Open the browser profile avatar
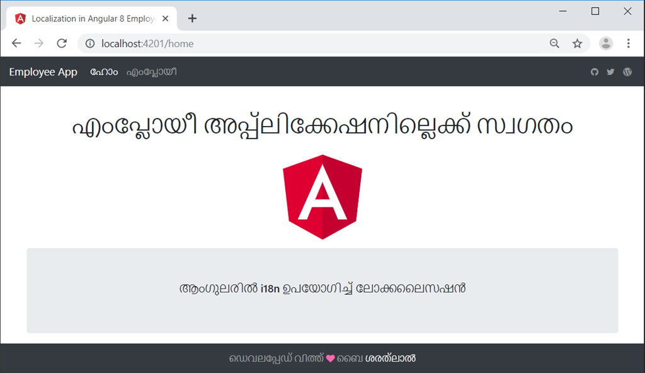 click(605, 43)
